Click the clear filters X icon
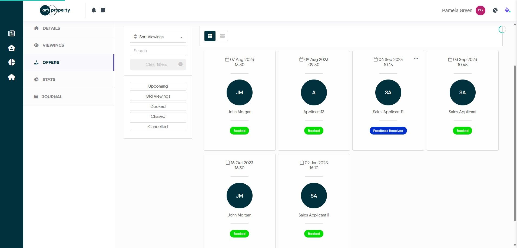This screenshot has width=517, height=248. [x=181, y=64]
